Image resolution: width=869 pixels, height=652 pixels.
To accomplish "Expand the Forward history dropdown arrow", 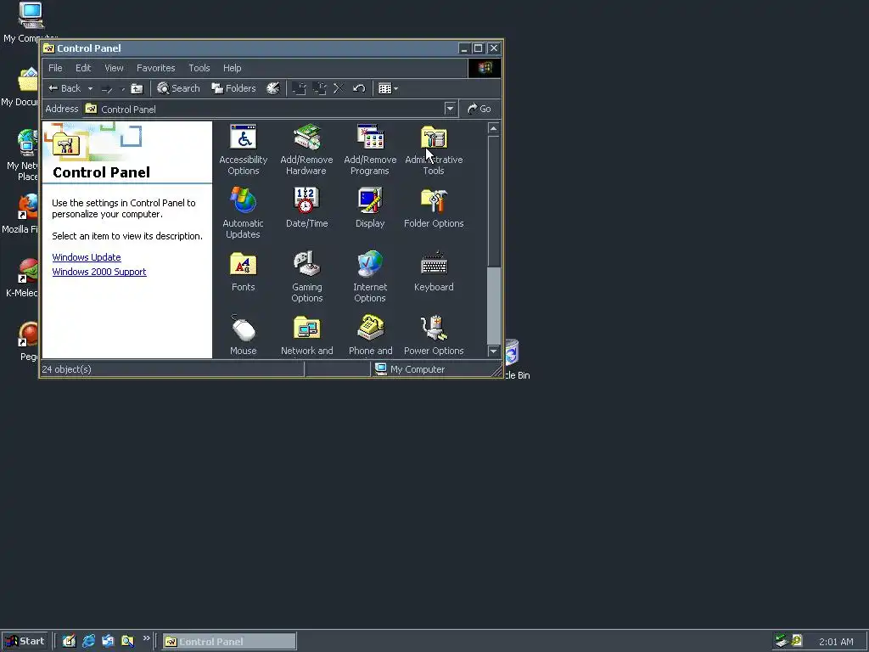I will point(122,88).
